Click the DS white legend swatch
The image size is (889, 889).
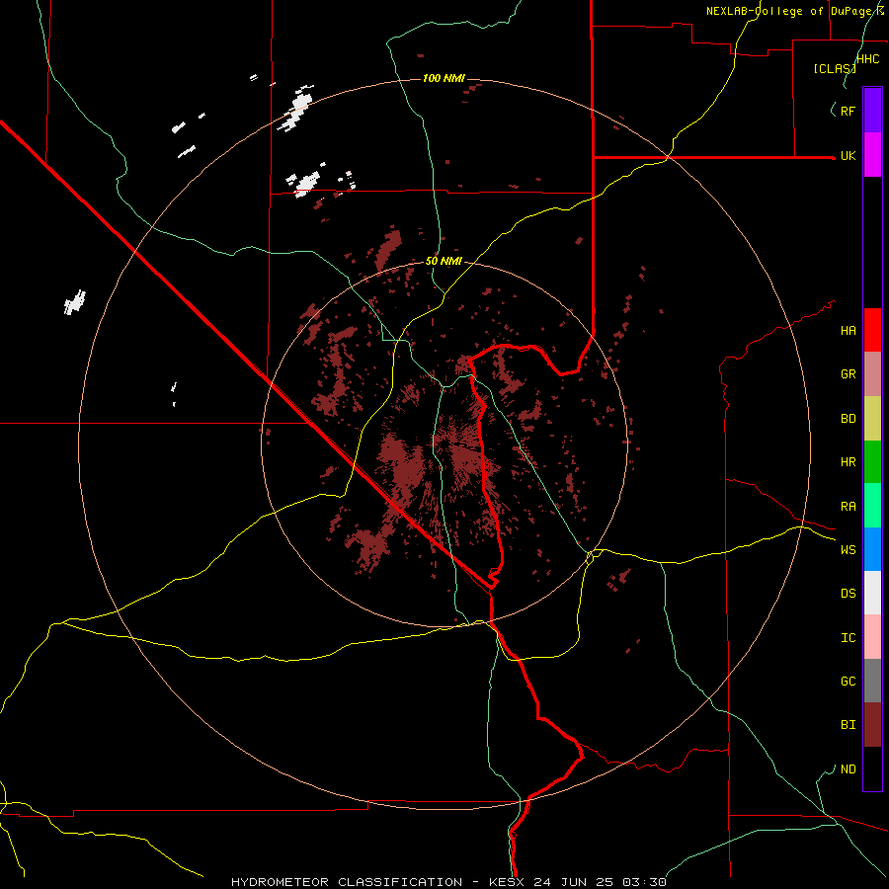[872, 593]
